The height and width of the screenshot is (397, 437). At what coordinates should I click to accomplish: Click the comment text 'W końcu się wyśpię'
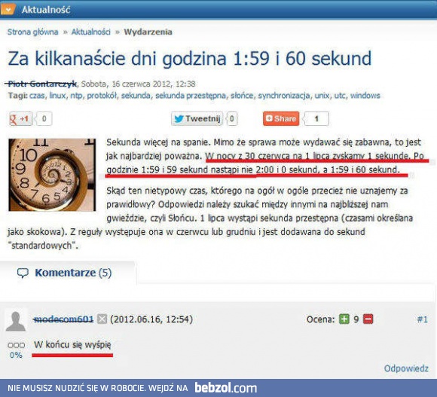coord(72,345)
